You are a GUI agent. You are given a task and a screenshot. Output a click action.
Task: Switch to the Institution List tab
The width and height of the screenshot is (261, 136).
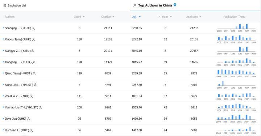coord(15,5)
